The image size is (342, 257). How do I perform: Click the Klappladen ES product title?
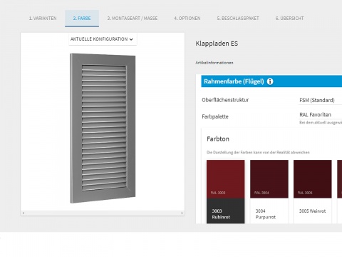point(217,44)
